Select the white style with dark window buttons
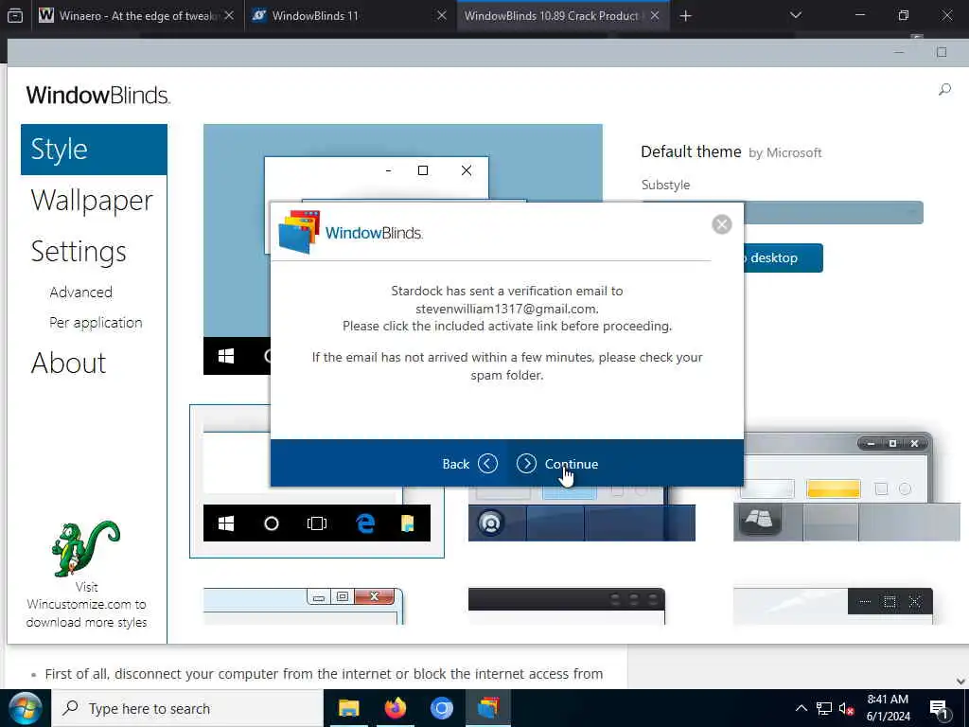This screenshot has width=969, height=727. 833,606
